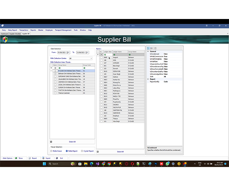This screenshot has width=229, height=186.
Task: Collapse the General property category
Action: (148, 51)
